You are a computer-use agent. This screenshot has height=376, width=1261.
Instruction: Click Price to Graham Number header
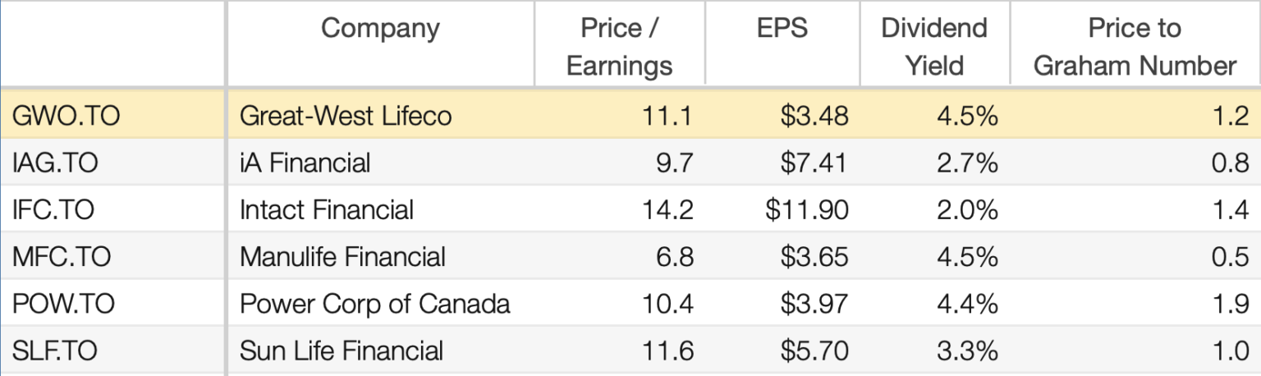(1135, 46)
